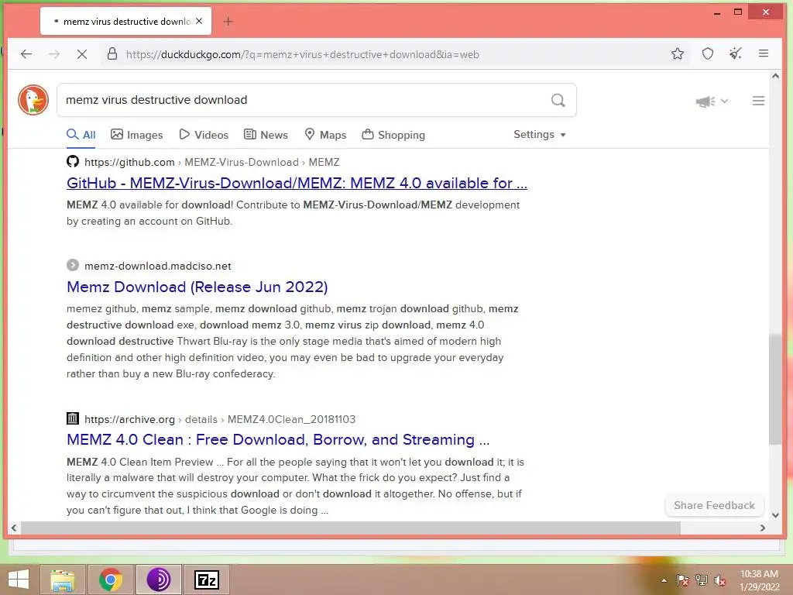
Task: Click the forward navigation arrow
Action: tap(54, 54)
